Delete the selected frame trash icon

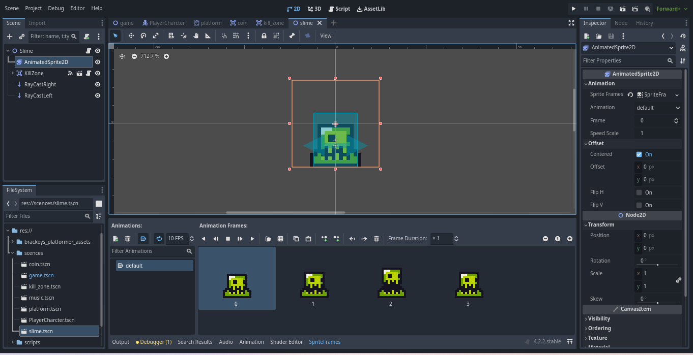(377, 239)
